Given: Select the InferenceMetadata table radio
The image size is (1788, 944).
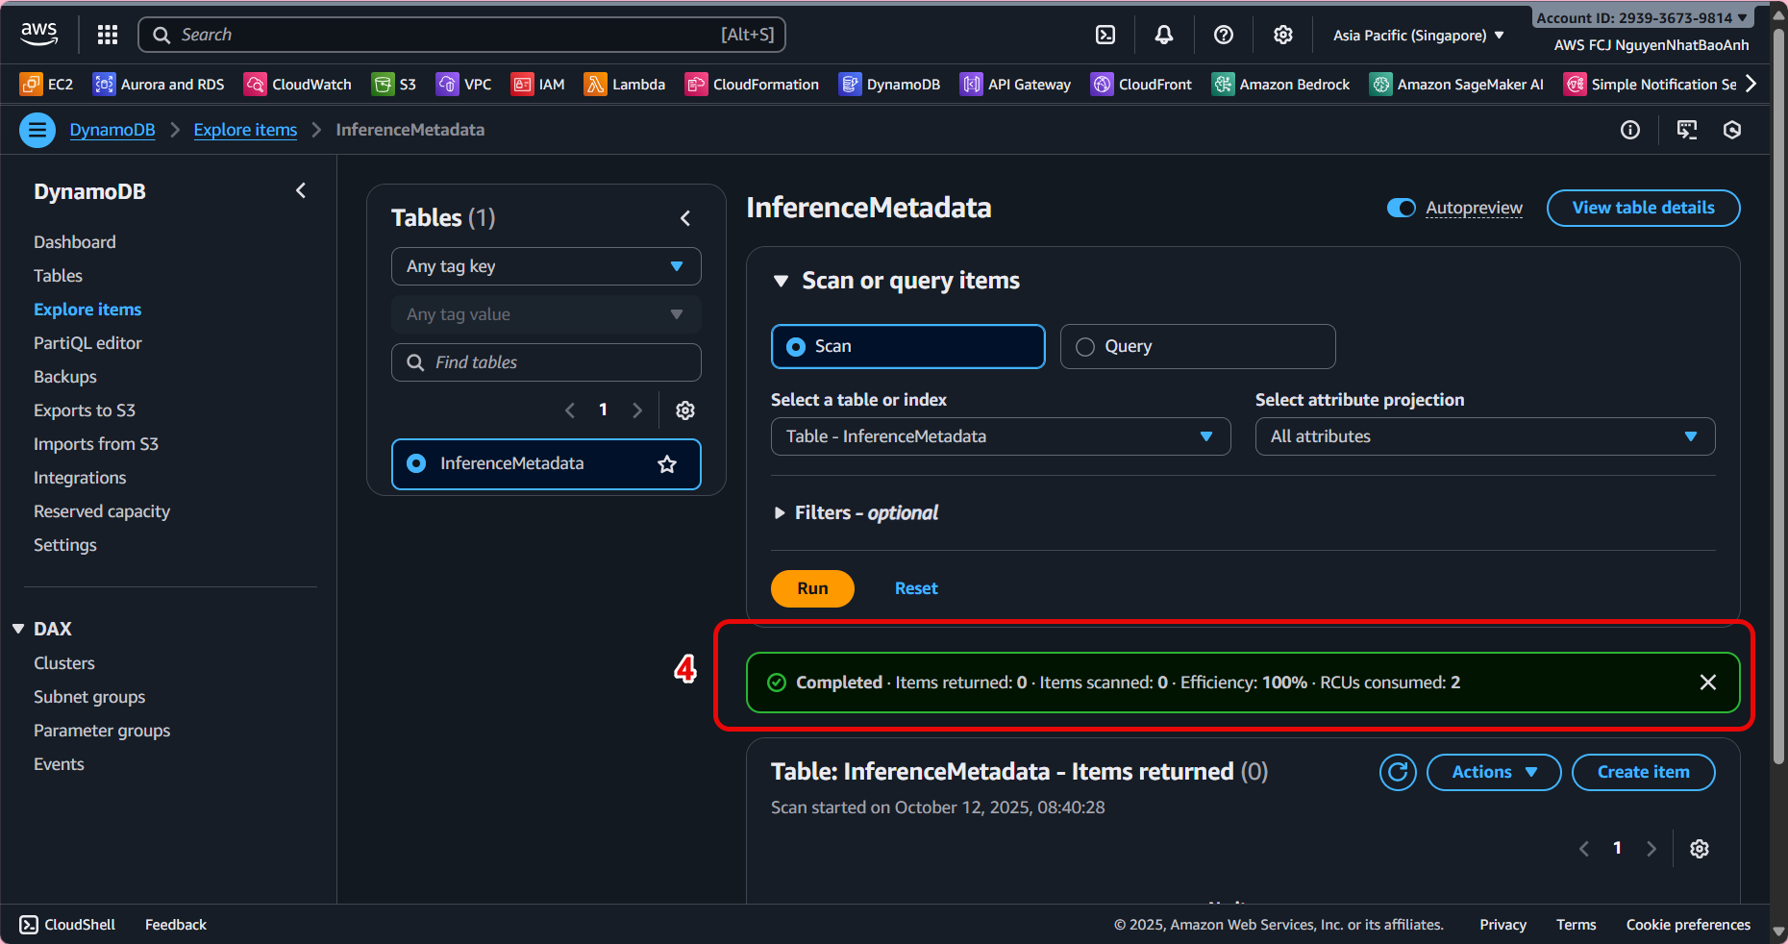Looking at the screenshot, I should point(416,463).
